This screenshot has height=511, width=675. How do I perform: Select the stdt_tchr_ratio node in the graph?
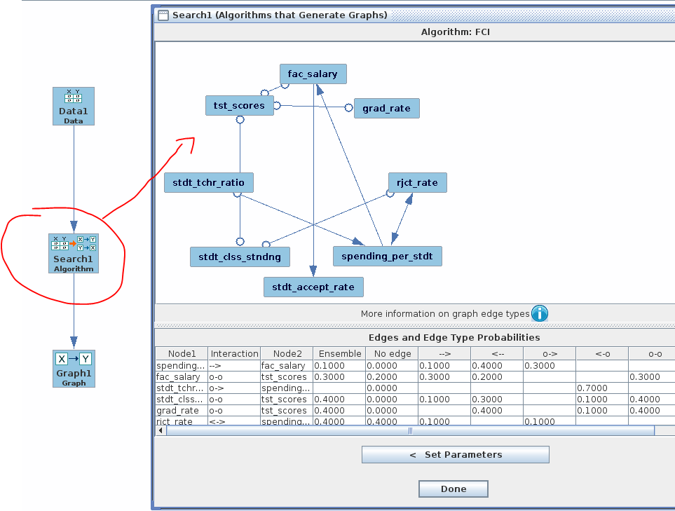[208, 182]
